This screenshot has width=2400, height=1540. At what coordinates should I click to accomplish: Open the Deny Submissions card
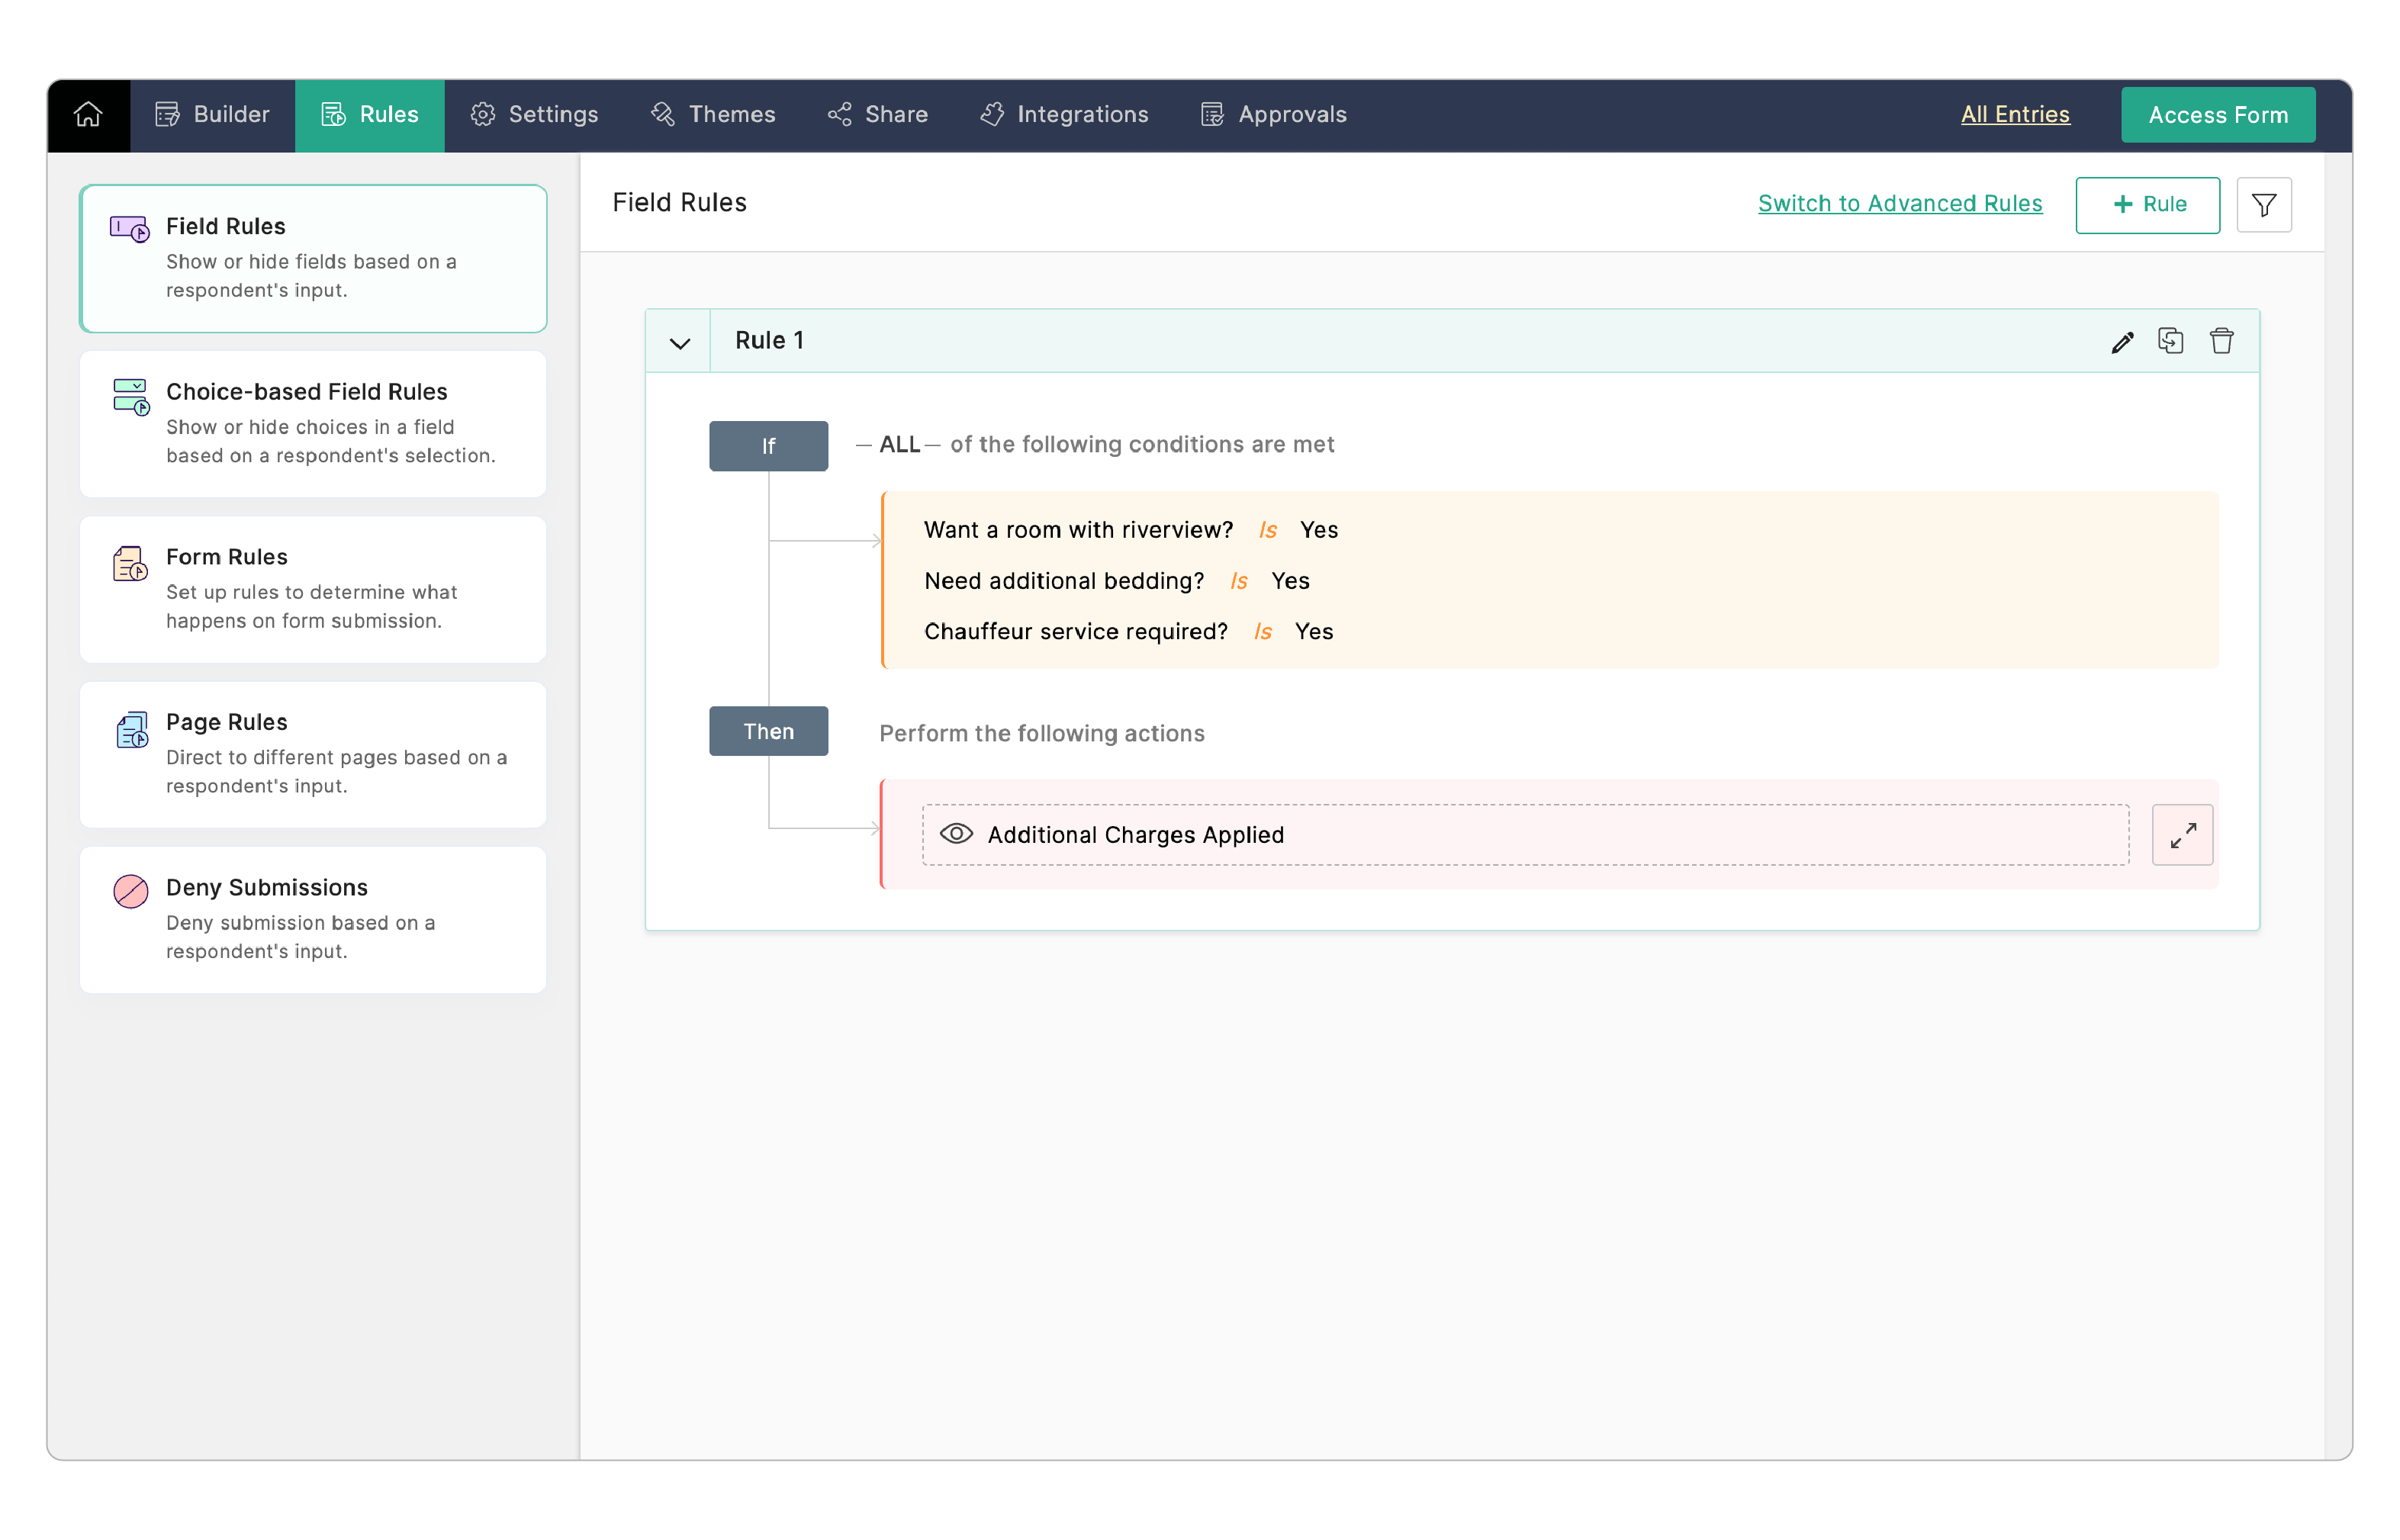click(313, 920)
